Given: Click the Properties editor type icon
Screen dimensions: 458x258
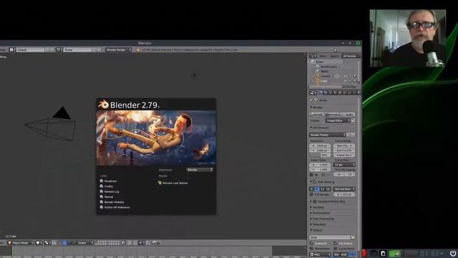Looking at the screenshot, I should (x=313, y=92).
